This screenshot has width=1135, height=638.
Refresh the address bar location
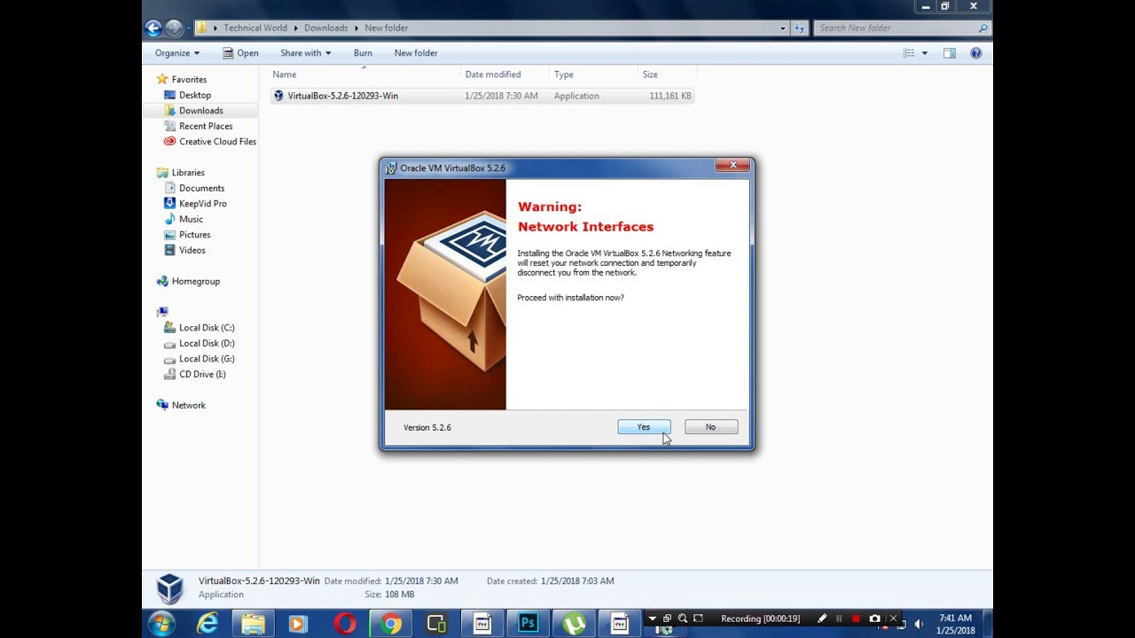point(800,27)
